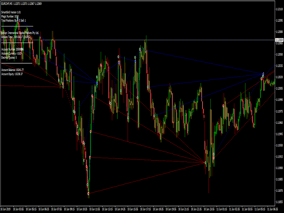This screenshot has height=213, width=284.
Task: Select the 10 Jun 05:15 time label
Action: click(31, 209)
